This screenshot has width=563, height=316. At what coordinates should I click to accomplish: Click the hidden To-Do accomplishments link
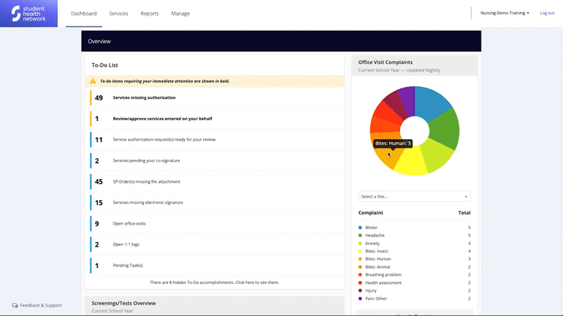click(x=214, y=282)
